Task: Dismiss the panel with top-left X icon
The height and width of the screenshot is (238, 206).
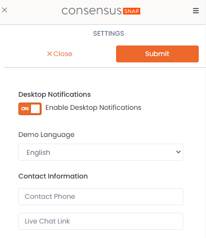Action: coord(4,10)
